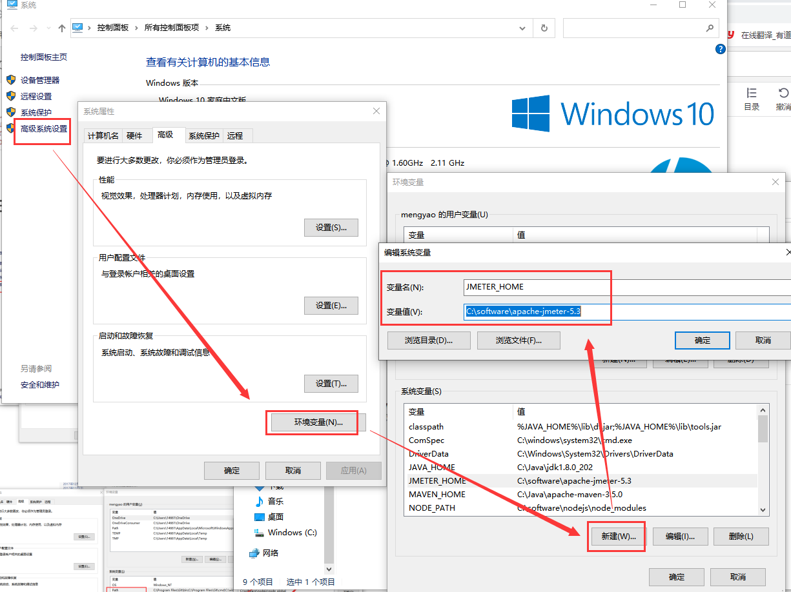
Task: Confirm 环境变量 dialog with 确定
Action: [x=677, y=577]
